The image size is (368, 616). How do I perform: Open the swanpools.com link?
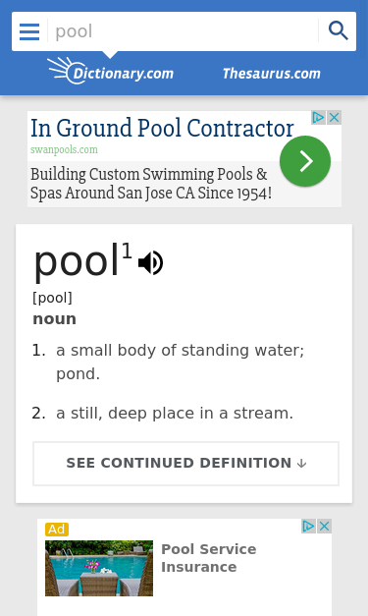tap(64, 149)
